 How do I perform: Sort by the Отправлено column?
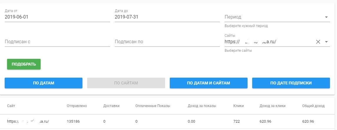click(x=77, y=106)
